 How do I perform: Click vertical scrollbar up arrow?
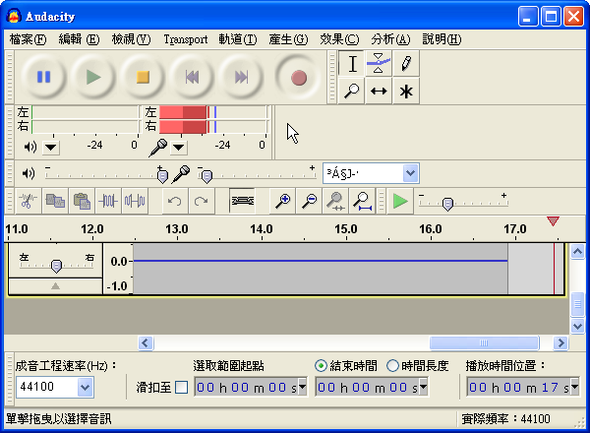(x=577, y=251)
